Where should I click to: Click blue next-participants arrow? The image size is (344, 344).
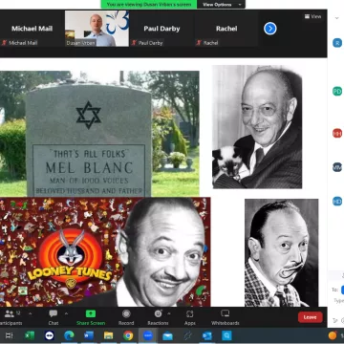pyautogui.click(x=270, y=29)
